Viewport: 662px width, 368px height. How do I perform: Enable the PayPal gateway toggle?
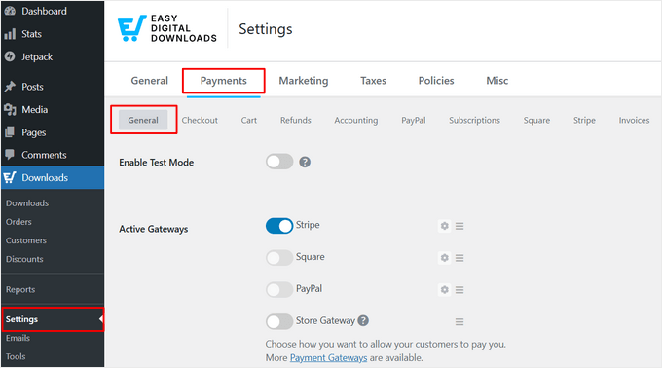point(279,289)
